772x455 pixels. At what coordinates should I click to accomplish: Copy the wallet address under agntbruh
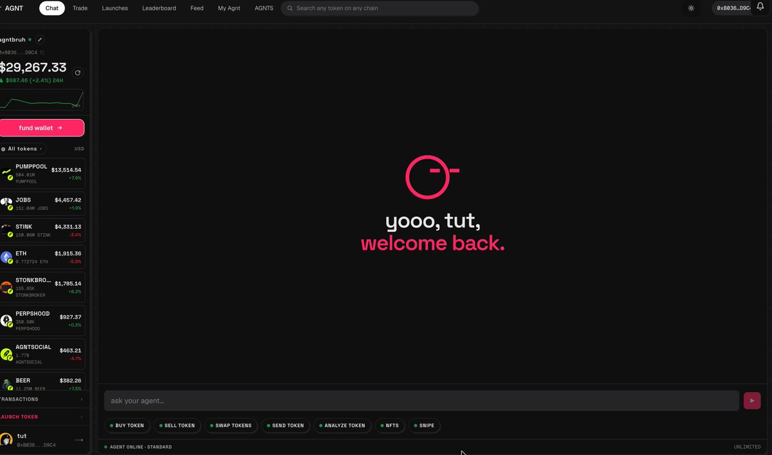coord(42,52)
